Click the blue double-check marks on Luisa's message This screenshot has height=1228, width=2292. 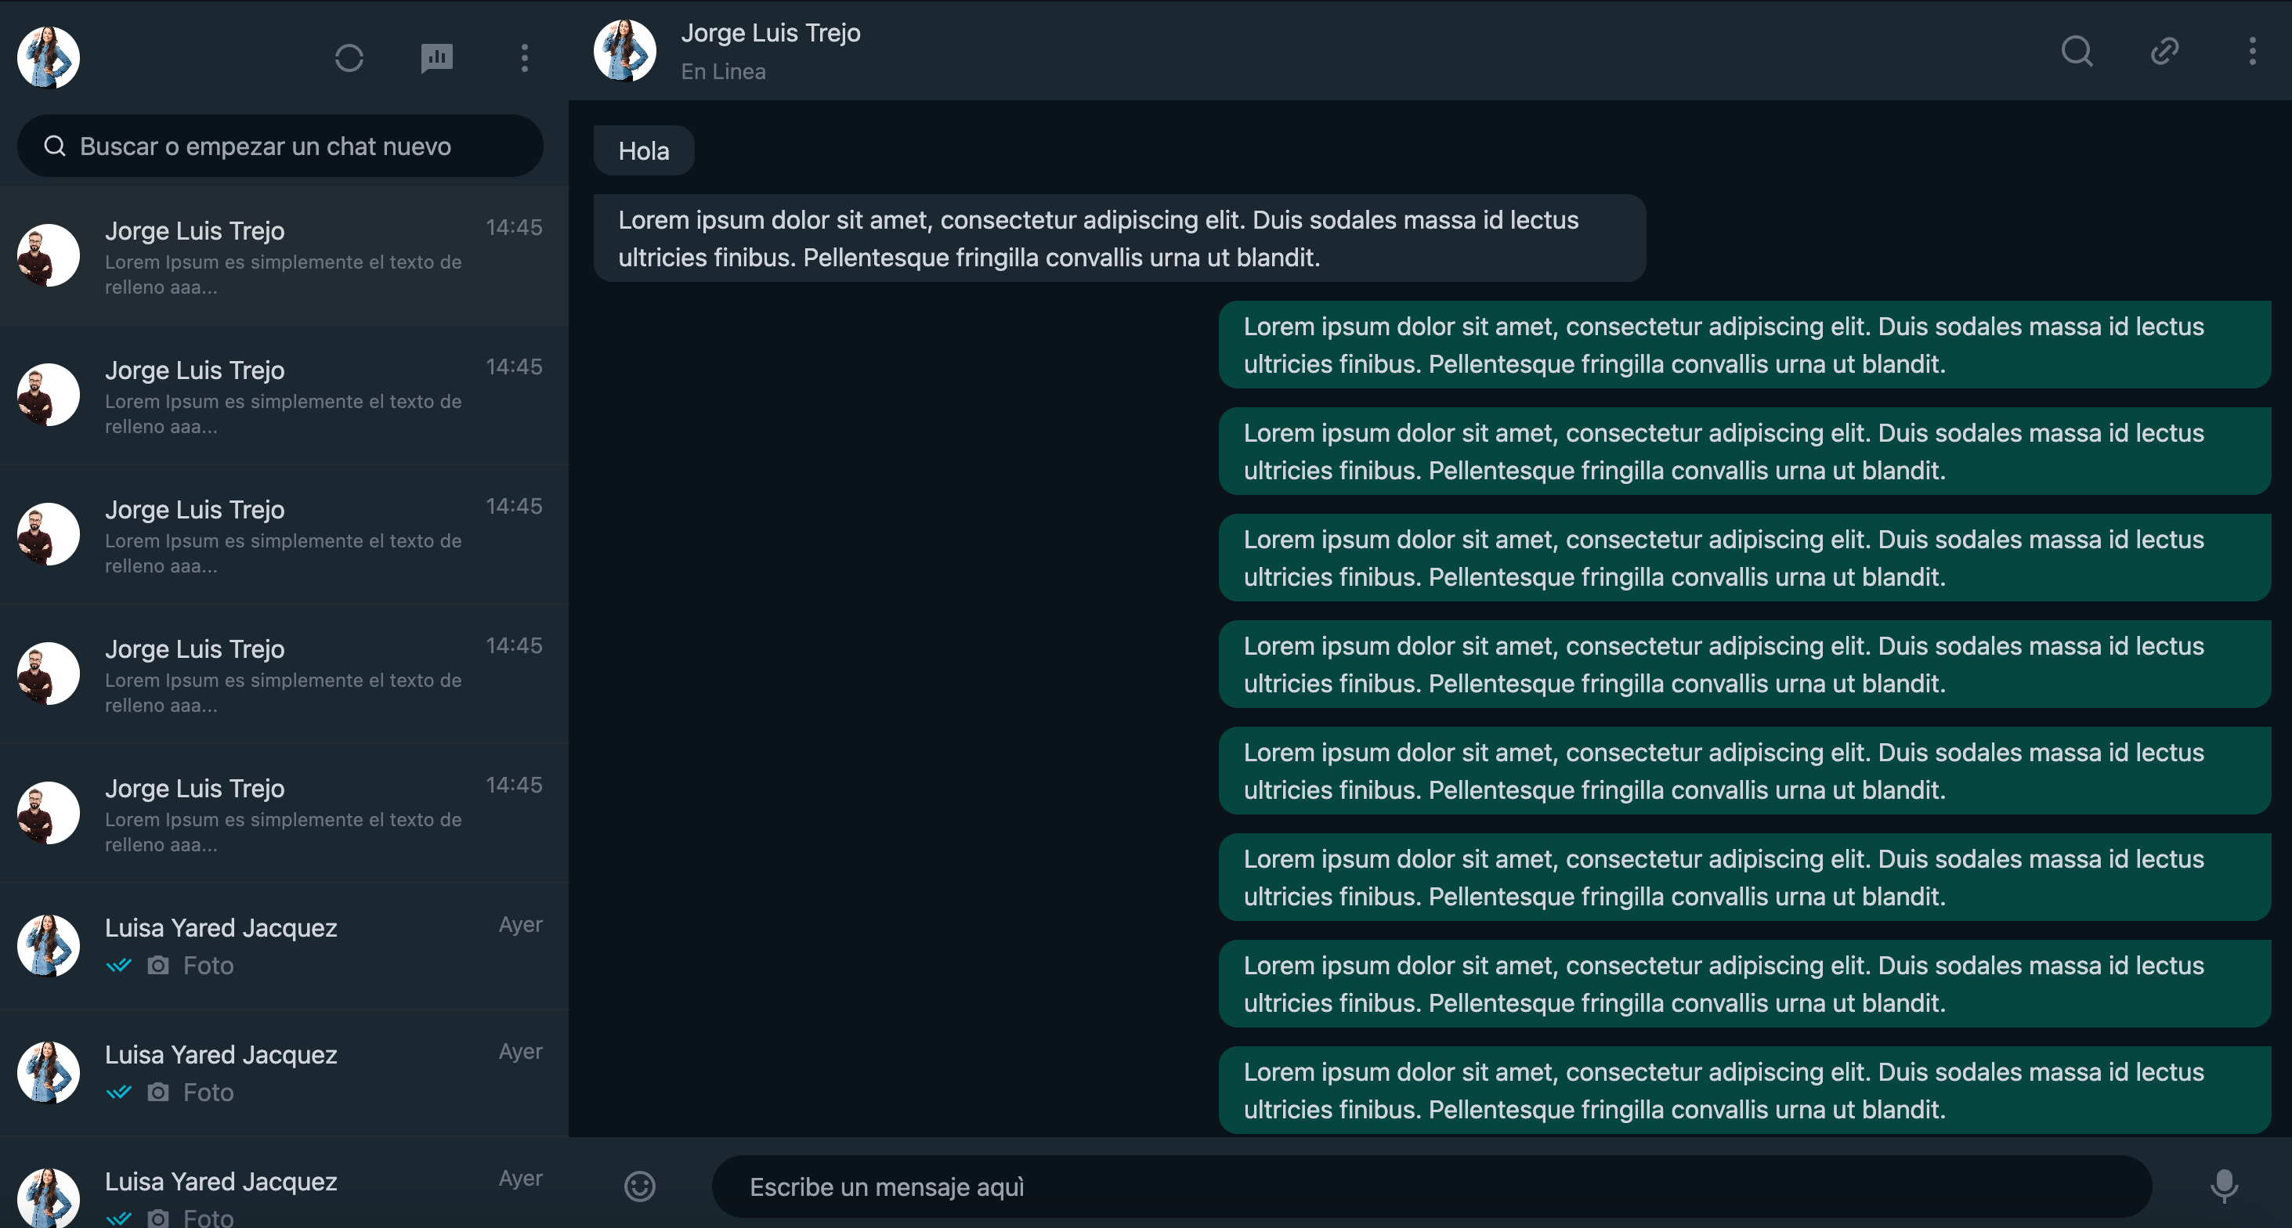coord(119,965)
